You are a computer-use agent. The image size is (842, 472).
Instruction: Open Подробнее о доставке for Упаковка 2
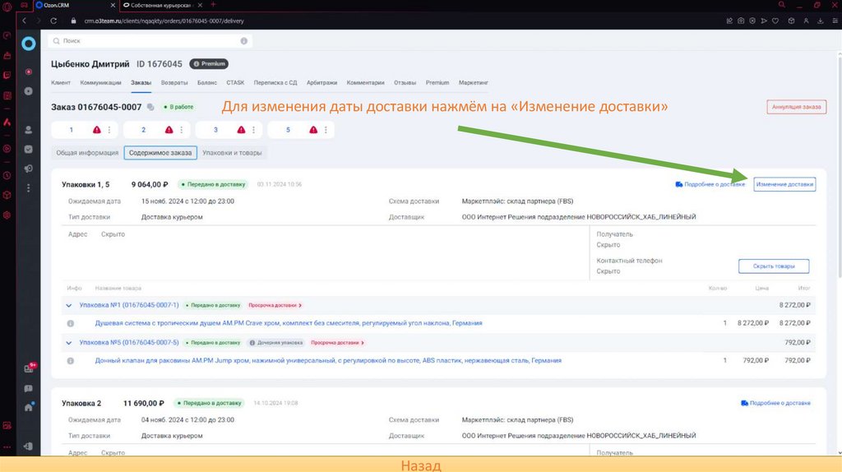pyautogui.click(x=775, y=403)
